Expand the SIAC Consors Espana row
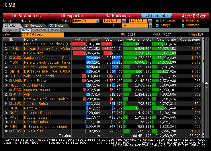The image size is (211, 151). pyautogui.click(x=11, y=90)
